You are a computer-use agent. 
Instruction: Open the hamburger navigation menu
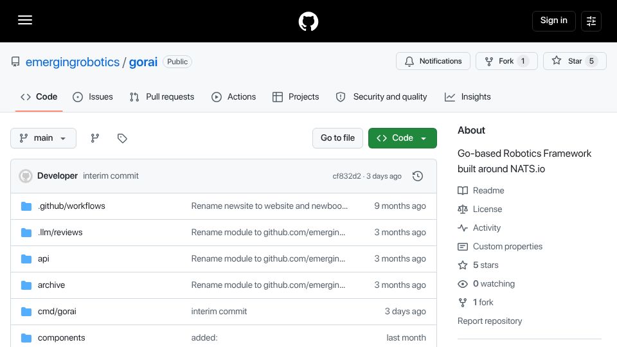25,20
